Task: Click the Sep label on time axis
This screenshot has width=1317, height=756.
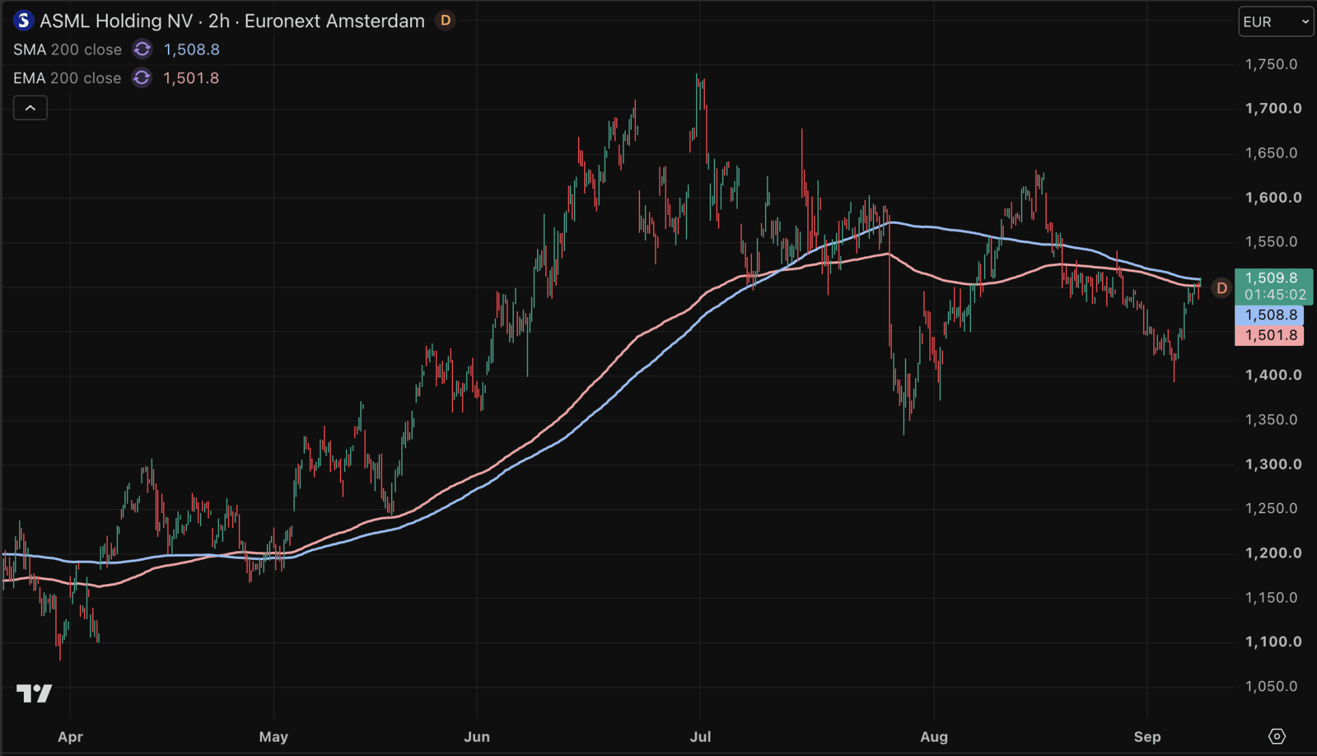Action: point(1147,737)
